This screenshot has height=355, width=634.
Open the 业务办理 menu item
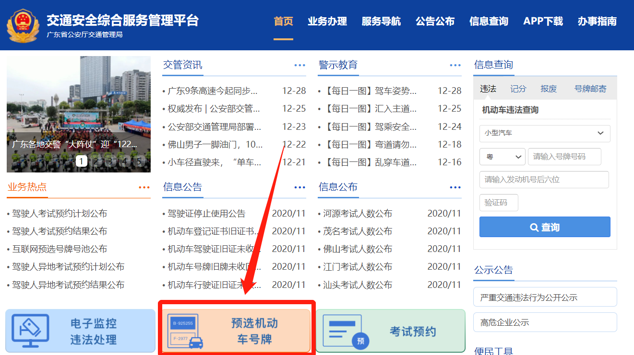click(327, 22)
